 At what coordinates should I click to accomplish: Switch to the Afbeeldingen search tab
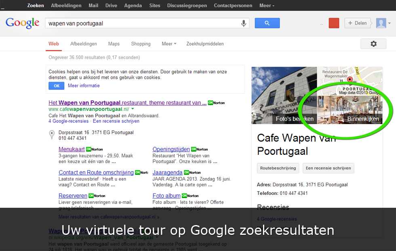pos(84,44)
